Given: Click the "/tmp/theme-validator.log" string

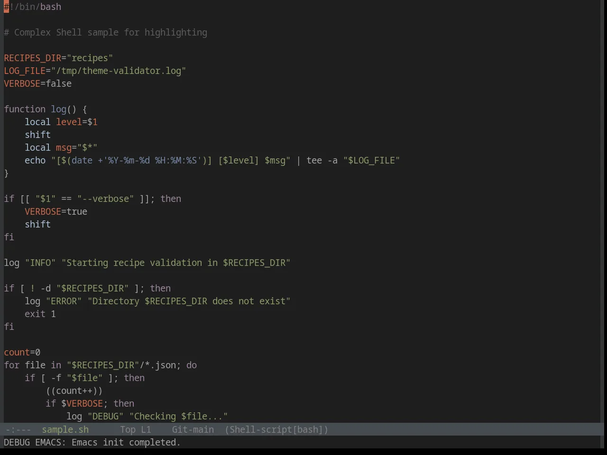Looking at the screenshot, I should coord(119,71).
